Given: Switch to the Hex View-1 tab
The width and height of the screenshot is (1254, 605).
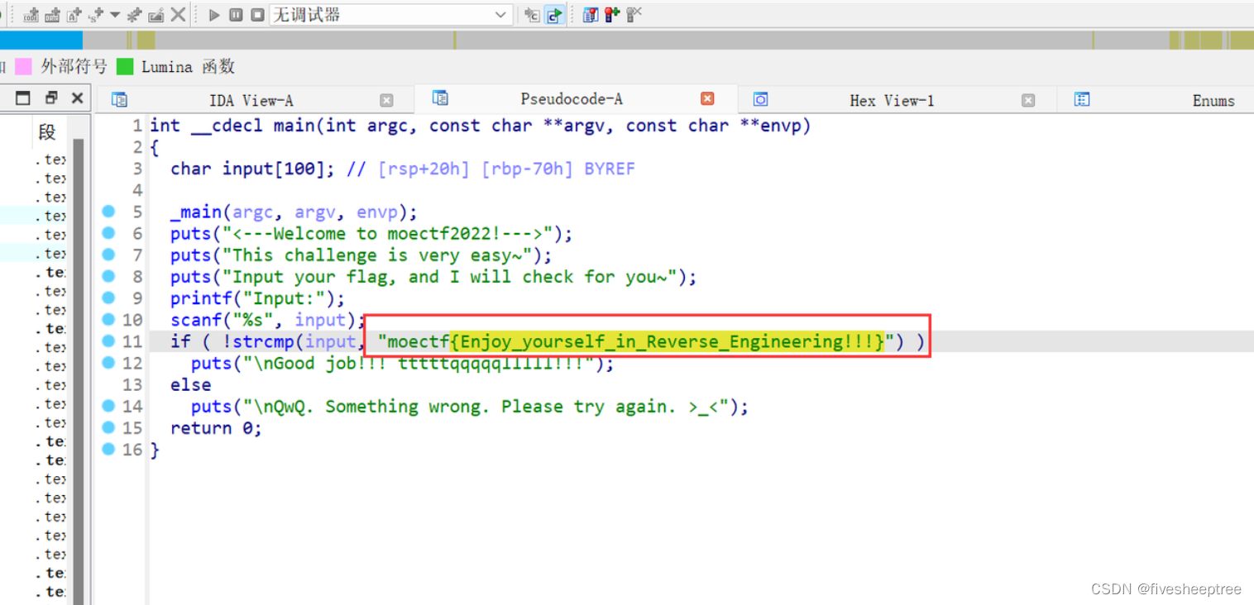Looking at the screenshot, I should (892, 99).
